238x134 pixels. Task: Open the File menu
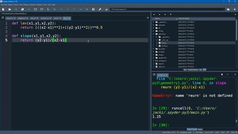pos(2,5)
